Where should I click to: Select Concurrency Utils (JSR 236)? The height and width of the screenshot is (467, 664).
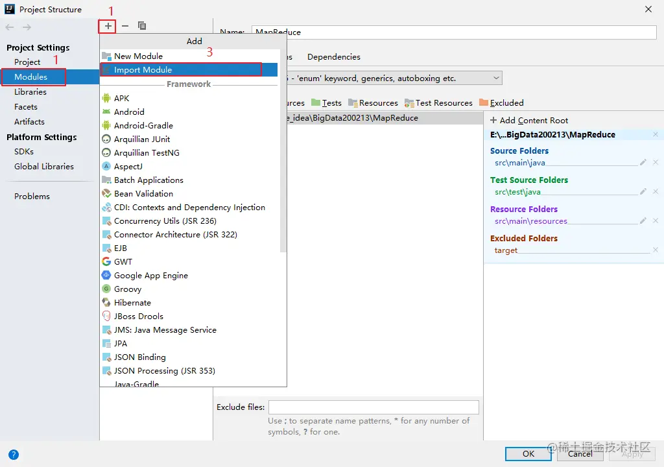[x=190, y=221]
